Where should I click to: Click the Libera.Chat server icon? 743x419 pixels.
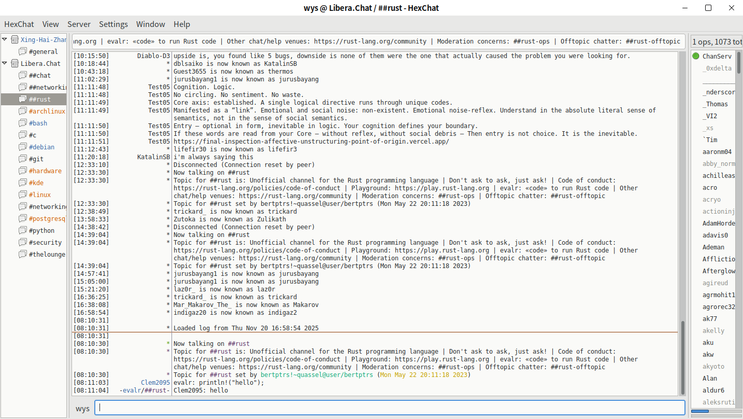click(x=15, y=63)
